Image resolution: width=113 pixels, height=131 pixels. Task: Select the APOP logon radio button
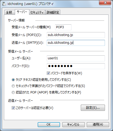pyautogui.click(x=13, y=92)
